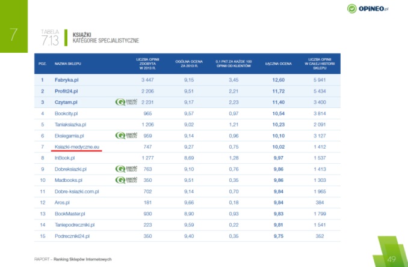Click the page number 49
408x267 pixels.
point(391,259)
